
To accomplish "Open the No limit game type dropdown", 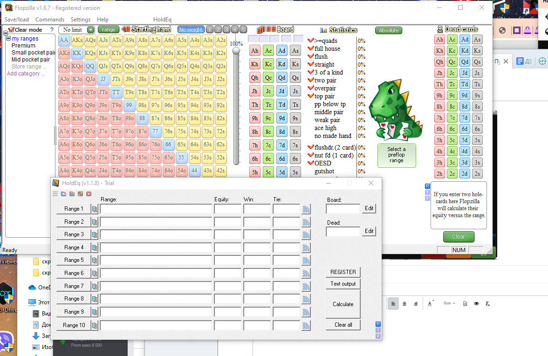I will pyautogui.click(x=90, y=30).
